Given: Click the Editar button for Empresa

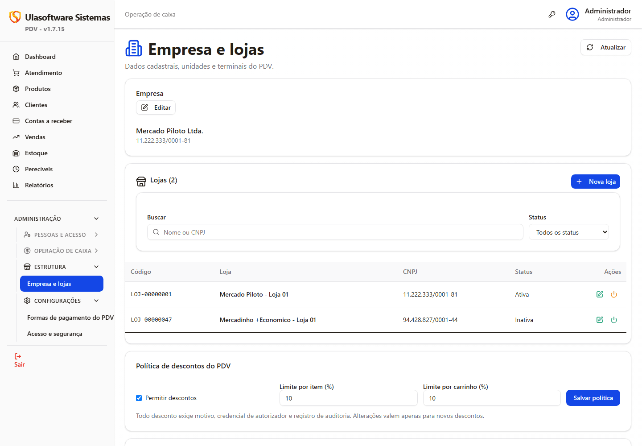Looking at the screenshot, I should click(x=156, y=107).
